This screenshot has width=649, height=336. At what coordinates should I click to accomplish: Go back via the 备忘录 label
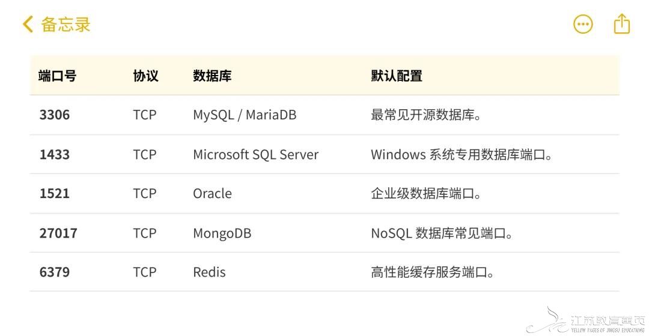(66, 25)
